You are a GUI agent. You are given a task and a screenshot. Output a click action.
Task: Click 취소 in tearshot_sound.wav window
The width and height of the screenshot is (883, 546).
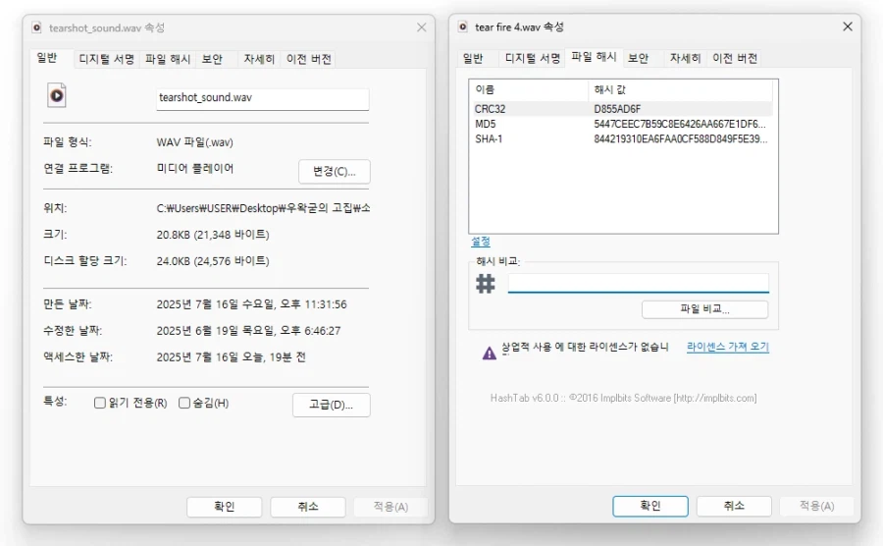308,507
